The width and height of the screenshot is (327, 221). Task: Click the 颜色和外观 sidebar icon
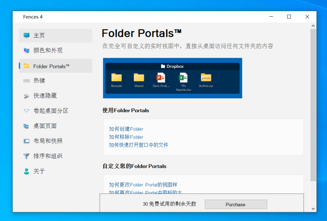(26, 50)
